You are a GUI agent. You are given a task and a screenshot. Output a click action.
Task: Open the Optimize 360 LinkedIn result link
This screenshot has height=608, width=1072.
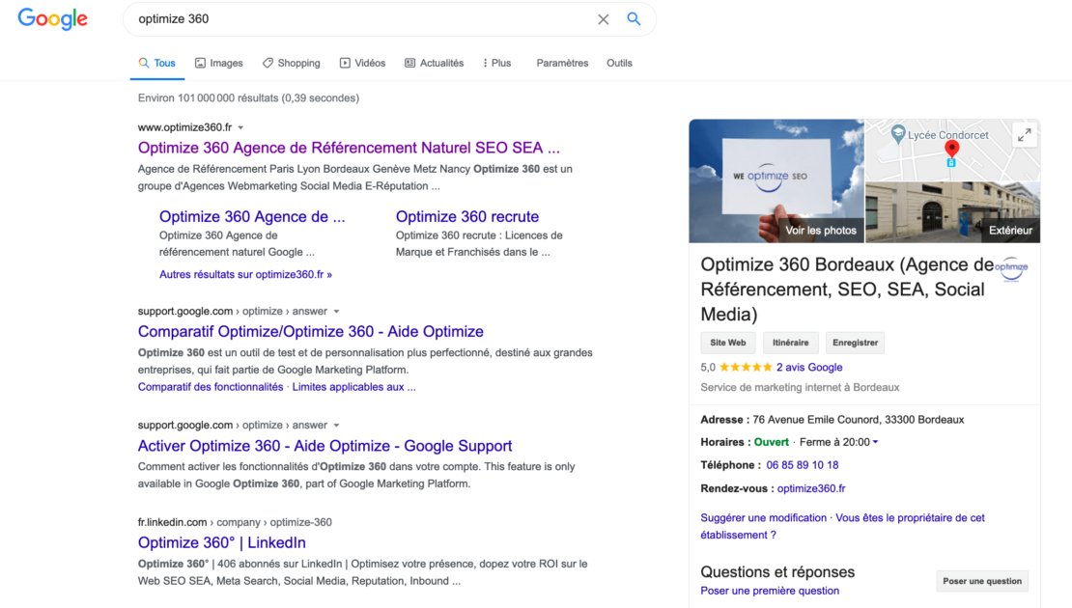pyautogui.click(x=222, y=542)
